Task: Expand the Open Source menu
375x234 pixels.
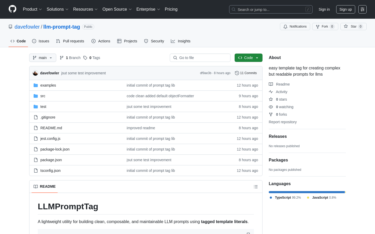Action: click(117, 9)
